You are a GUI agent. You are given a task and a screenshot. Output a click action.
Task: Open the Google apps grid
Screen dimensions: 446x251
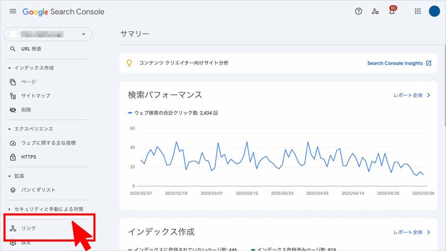418,11
